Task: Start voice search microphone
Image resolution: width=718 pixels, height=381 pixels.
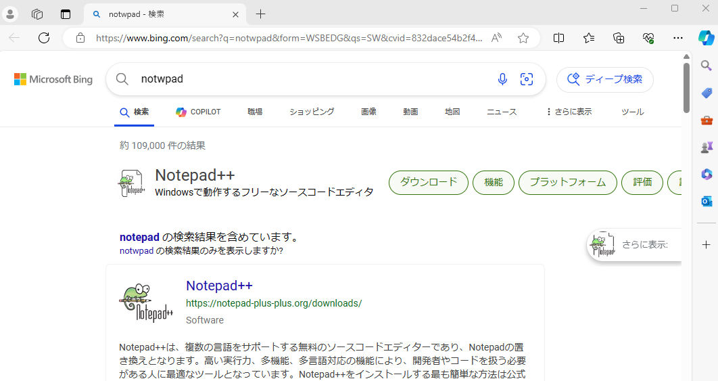Action: [502, 79]
